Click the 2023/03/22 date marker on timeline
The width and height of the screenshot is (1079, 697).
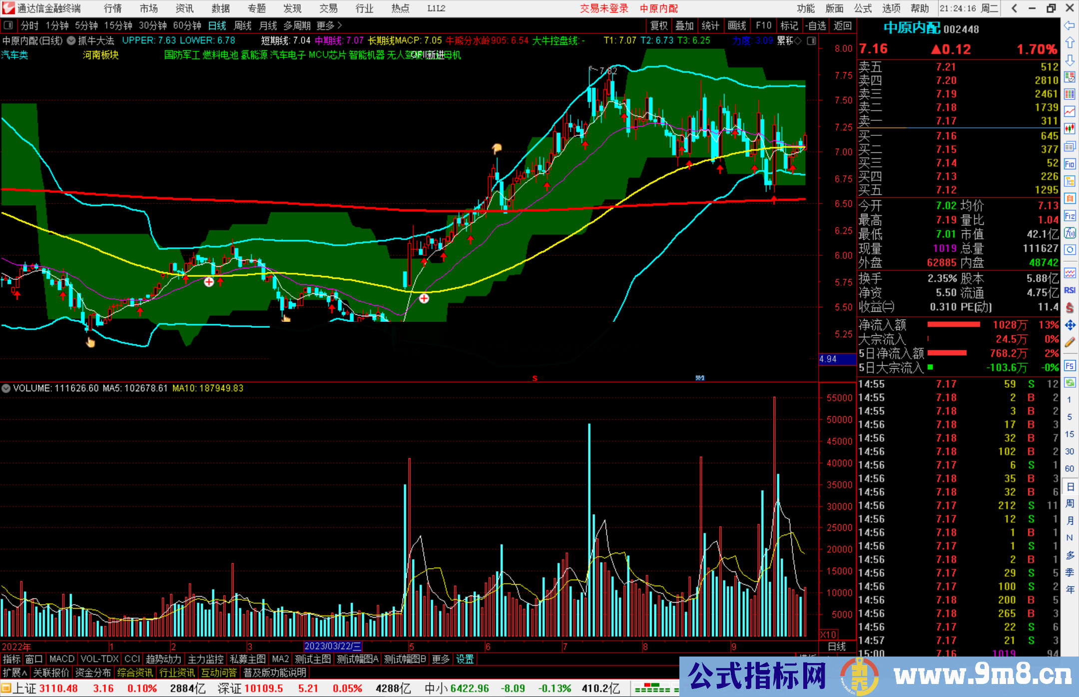click(333, 646)
